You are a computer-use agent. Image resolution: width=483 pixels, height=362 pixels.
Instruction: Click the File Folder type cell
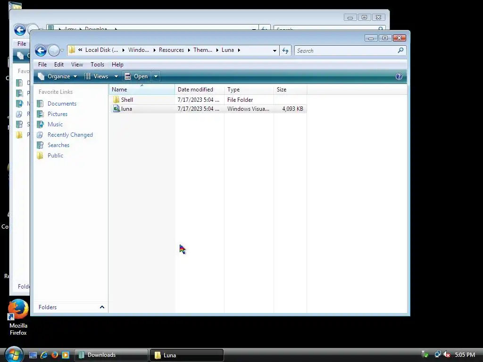pos(240,100)
